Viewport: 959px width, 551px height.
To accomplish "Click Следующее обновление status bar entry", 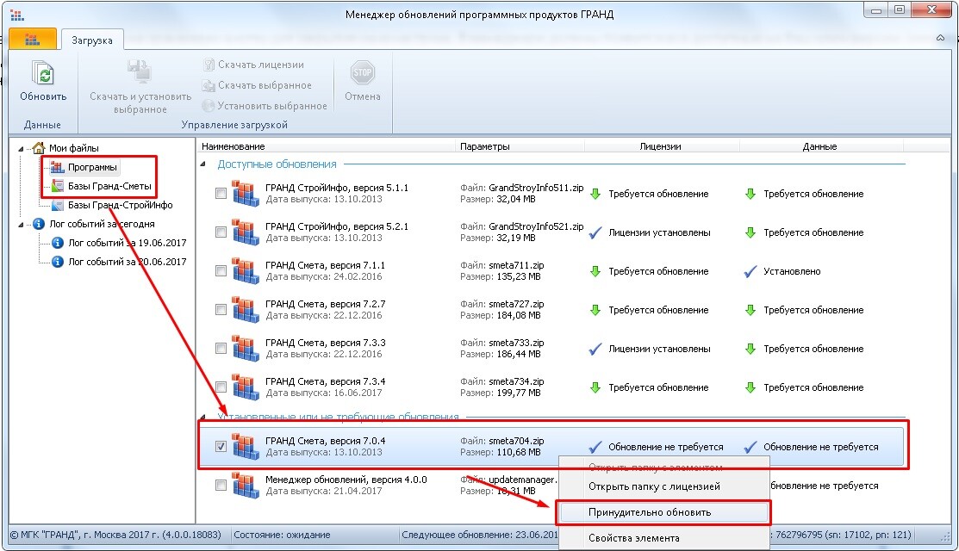I will coord(480,536).
